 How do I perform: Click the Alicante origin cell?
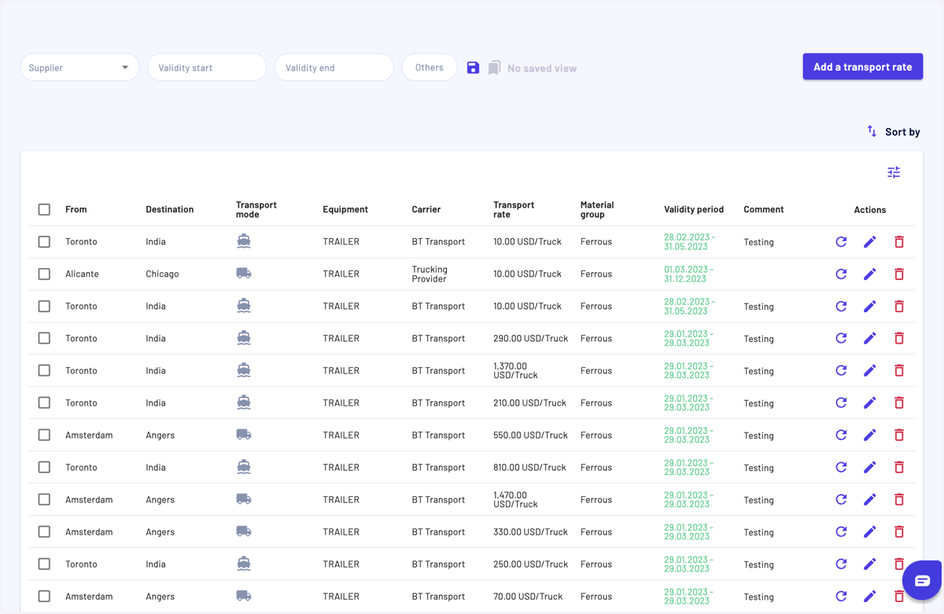point(82,274)
